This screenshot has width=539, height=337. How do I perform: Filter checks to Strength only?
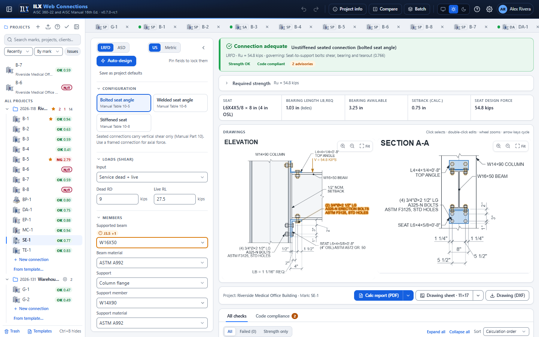pyautogui.click(x=276, y=331)
